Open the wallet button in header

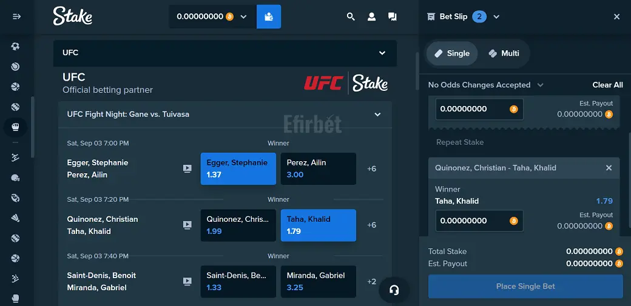(x=269, y=16)
